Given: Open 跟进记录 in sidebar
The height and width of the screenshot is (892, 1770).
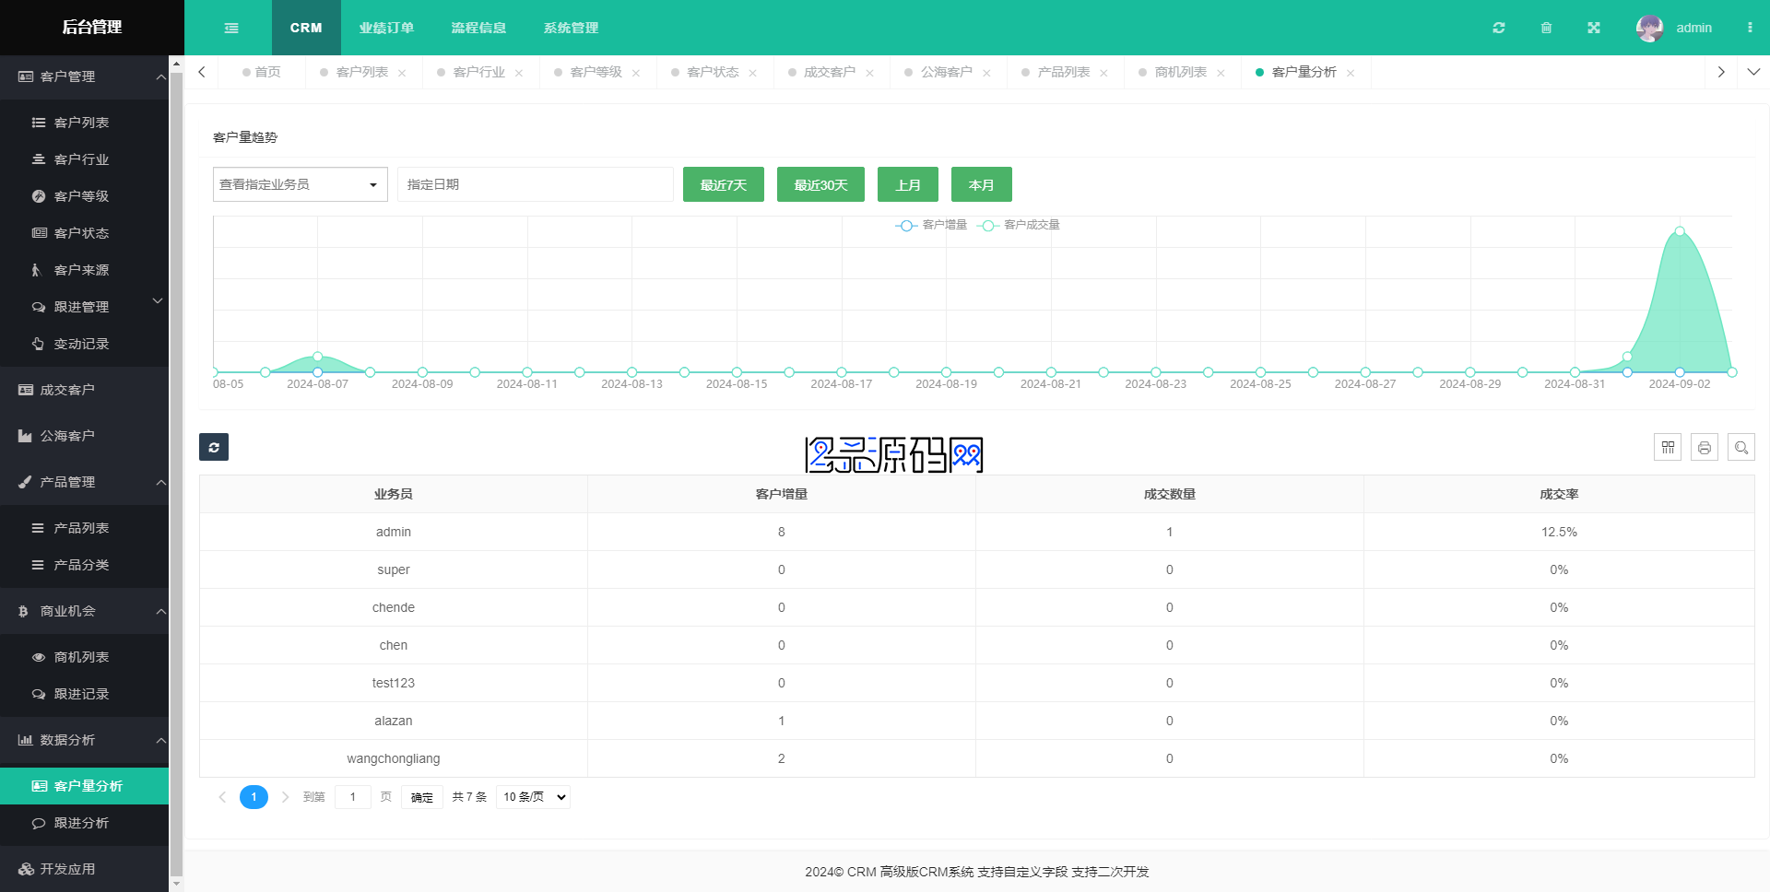Looking at the screenshot, I should pyautogui.click(x=84, y=694).
